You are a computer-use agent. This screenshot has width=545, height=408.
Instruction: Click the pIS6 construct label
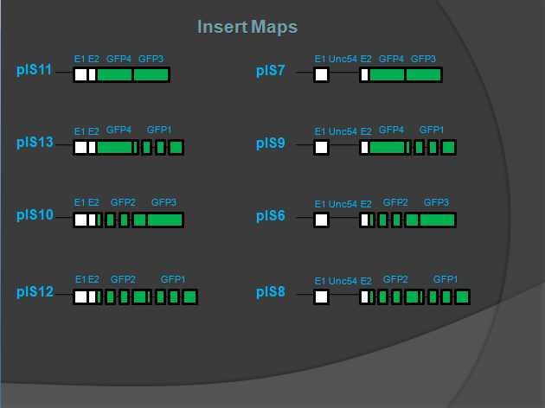pyautogui.click(x=271, y=215)
